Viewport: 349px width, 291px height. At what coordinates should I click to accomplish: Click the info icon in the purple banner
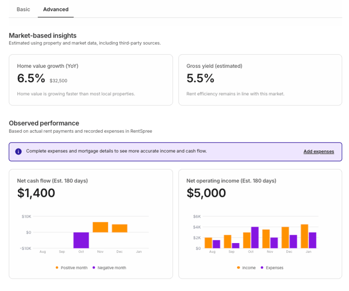point(18,151)
